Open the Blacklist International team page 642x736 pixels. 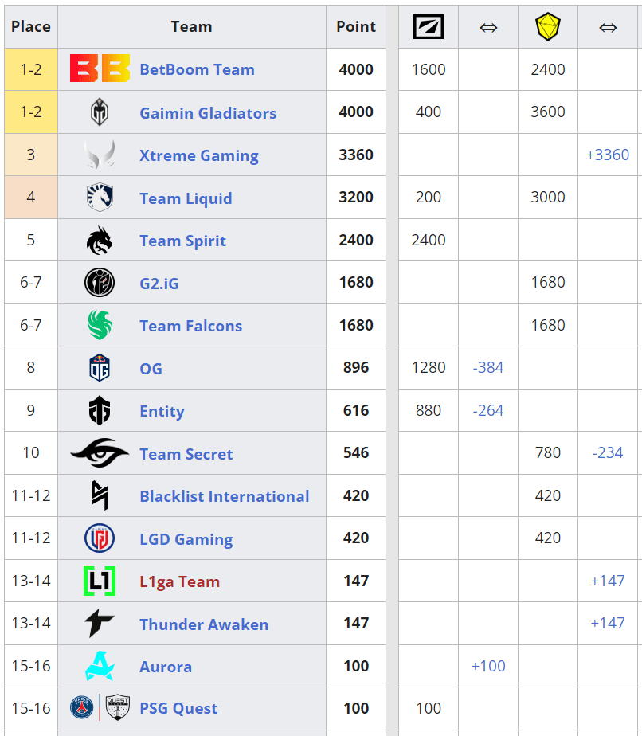pyautogui.click(x=225, y=495)
